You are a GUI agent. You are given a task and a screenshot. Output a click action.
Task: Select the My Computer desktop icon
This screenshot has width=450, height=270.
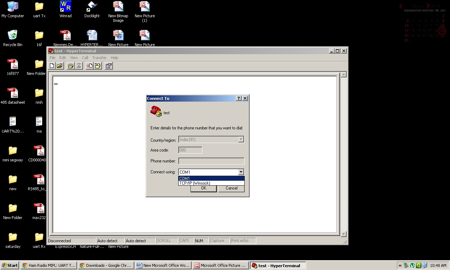click(x=13, y=9)
